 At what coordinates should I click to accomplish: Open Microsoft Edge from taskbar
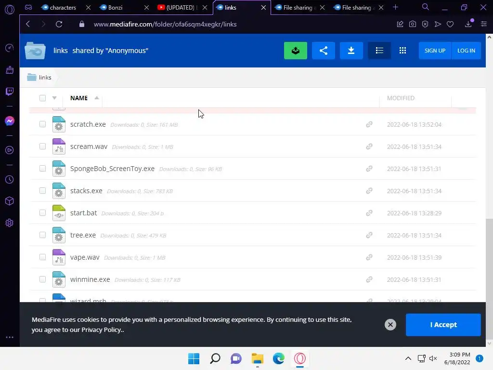[x=279, y=358]
